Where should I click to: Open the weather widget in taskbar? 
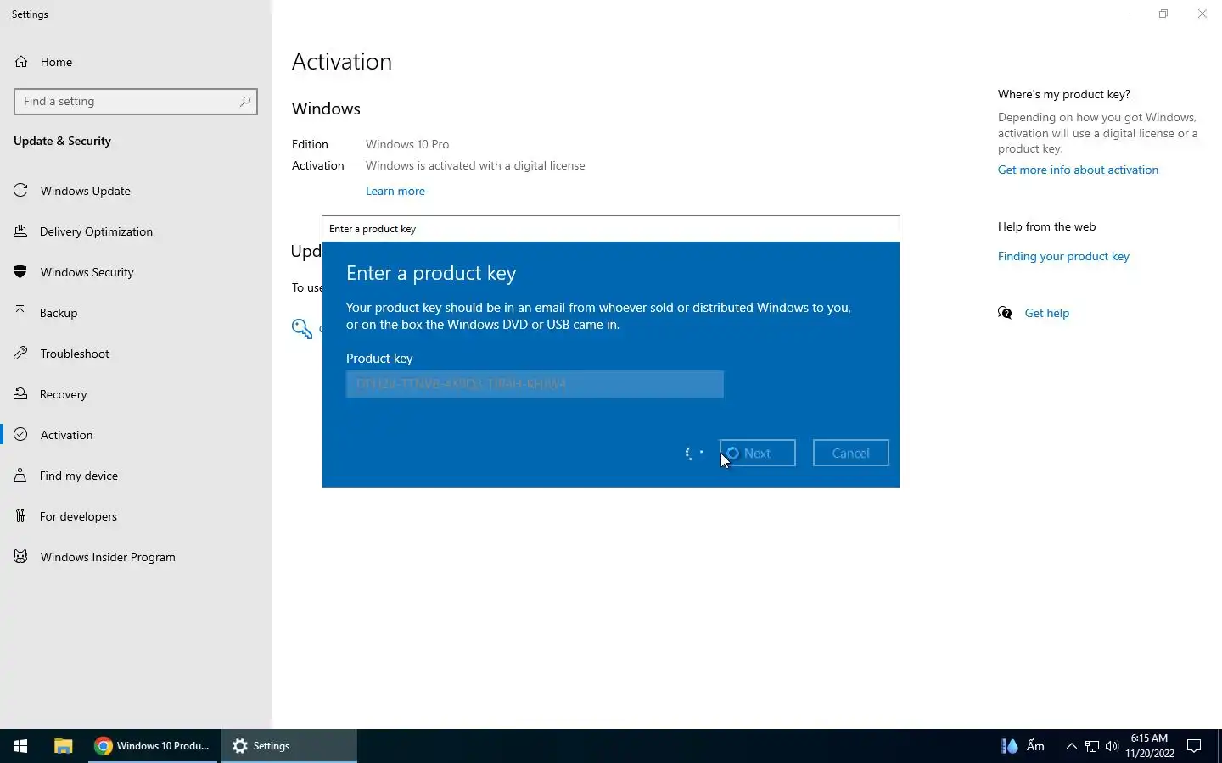(1023, 746)
